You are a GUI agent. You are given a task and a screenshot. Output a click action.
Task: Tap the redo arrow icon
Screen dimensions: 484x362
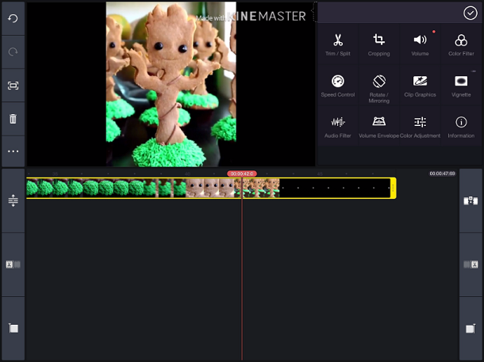click(13, 51)
